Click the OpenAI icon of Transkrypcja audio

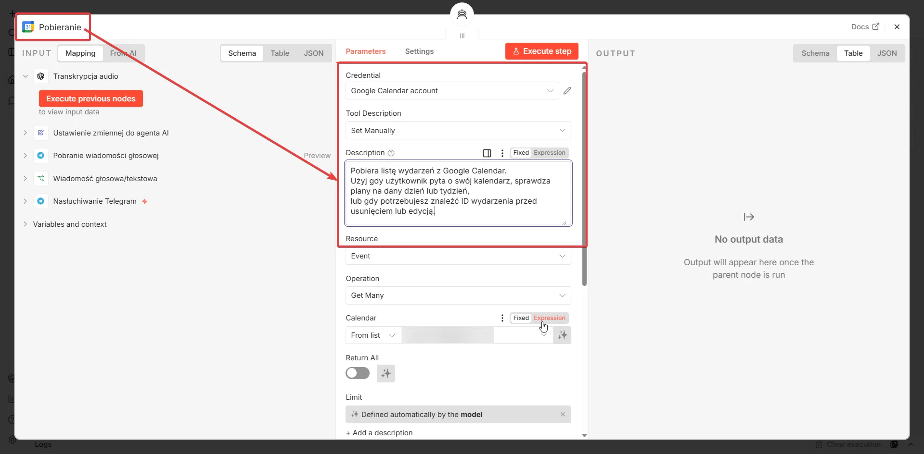[x=41, y=76]
